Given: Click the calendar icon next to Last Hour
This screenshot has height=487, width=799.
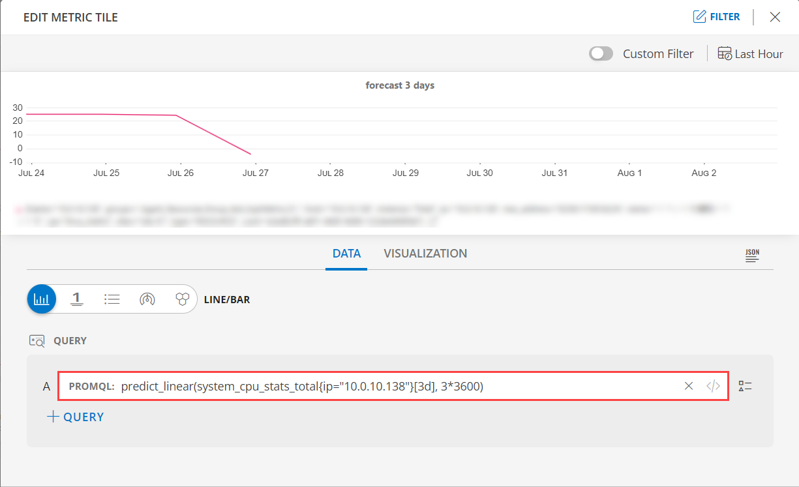Looking at the screenshot, I should [725, 53].
